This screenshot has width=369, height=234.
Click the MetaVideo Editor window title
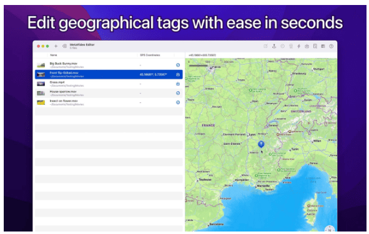(x=82, y=45)
